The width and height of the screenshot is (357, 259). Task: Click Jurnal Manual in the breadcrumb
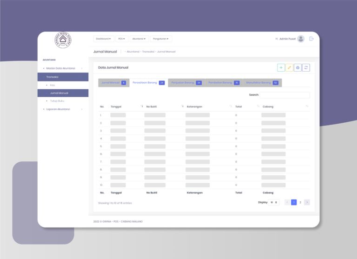(x=166, y=52)
